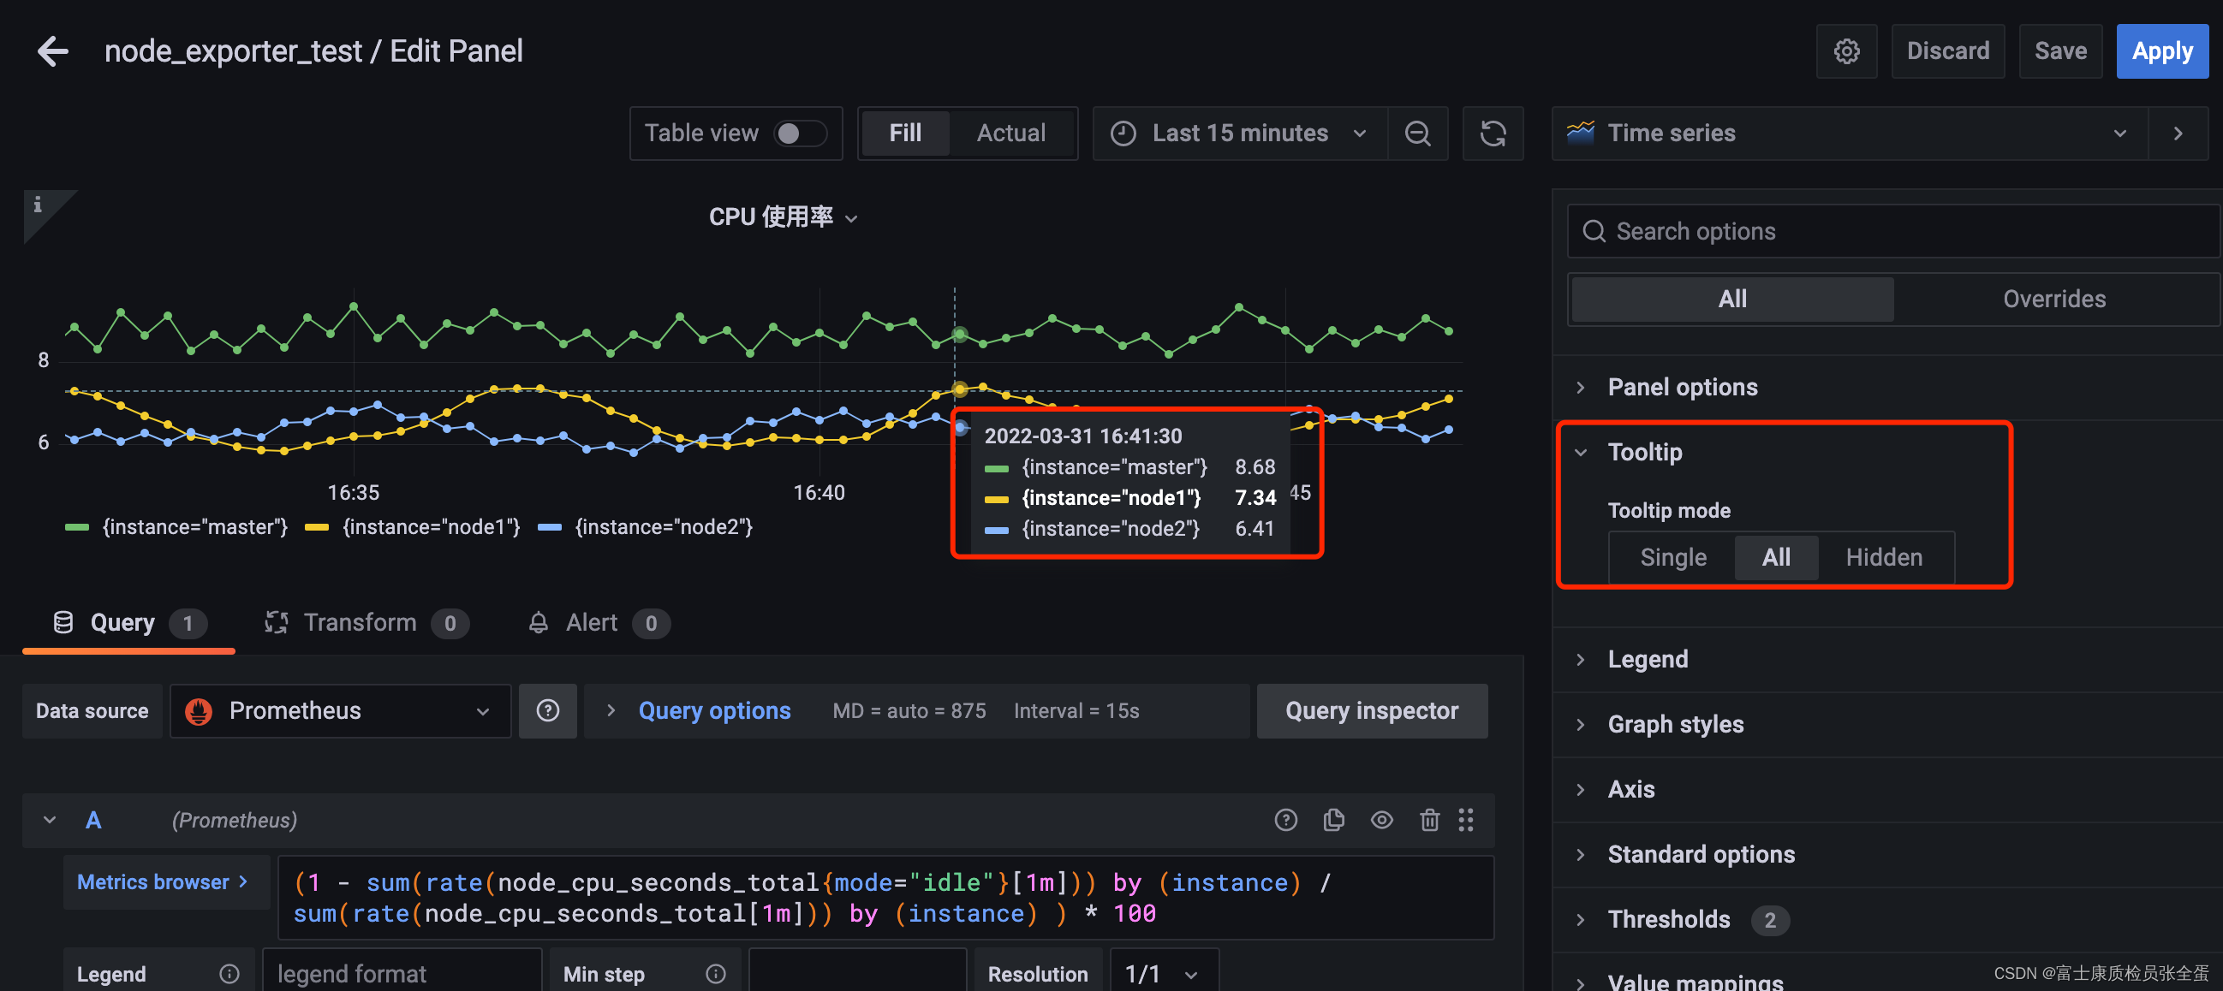2223x991 pixels.
Task: Open Prometheus data source dropdown
Action: point(340,710)
